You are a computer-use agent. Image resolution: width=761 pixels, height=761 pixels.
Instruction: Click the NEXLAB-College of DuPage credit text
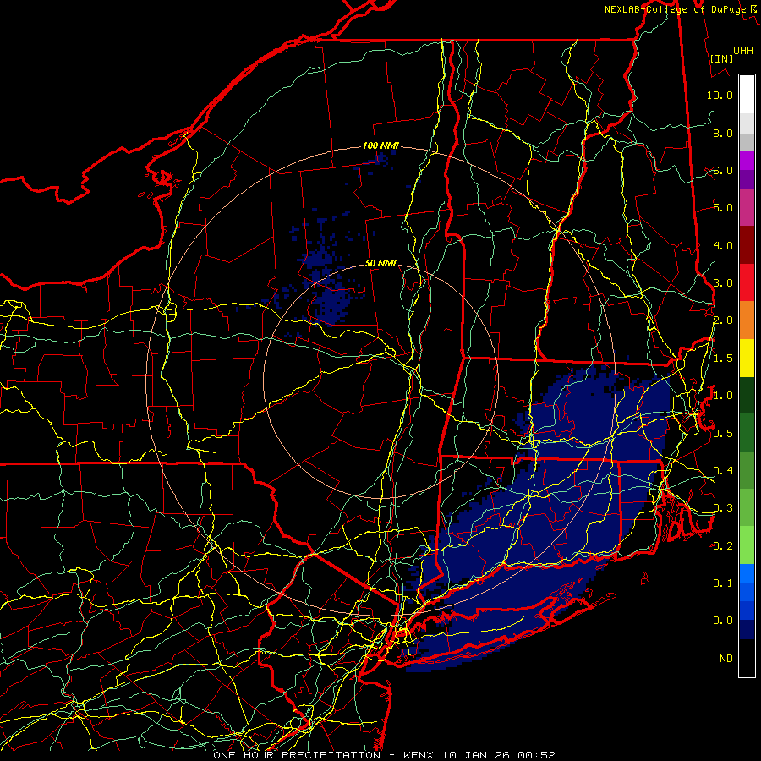(675, 9)
